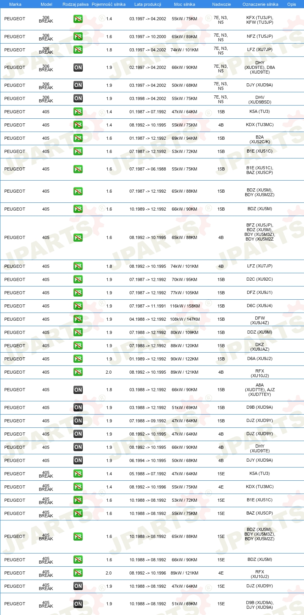The width and height of the screenshot is (304, 615).
Task: Click date range 05.1988 -> 07.1992
Action: pyautogui.click(x=148, y=474)
